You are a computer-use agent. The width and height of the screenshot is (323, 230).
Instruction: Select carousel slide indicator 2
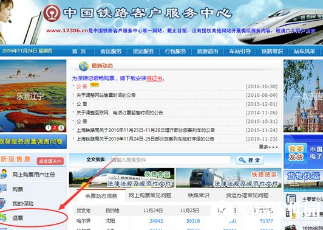55,128
